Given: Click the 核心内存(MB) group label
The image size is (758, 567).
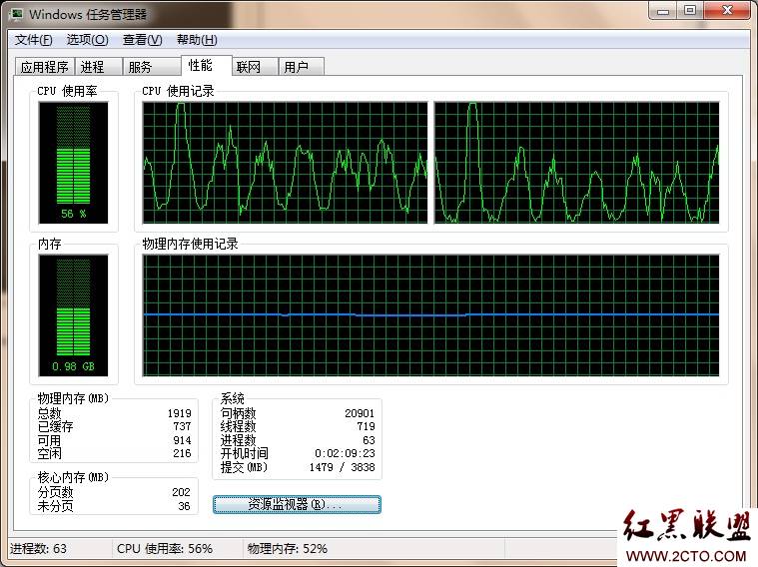Looking at the screenshot, I should click(74, 477).
